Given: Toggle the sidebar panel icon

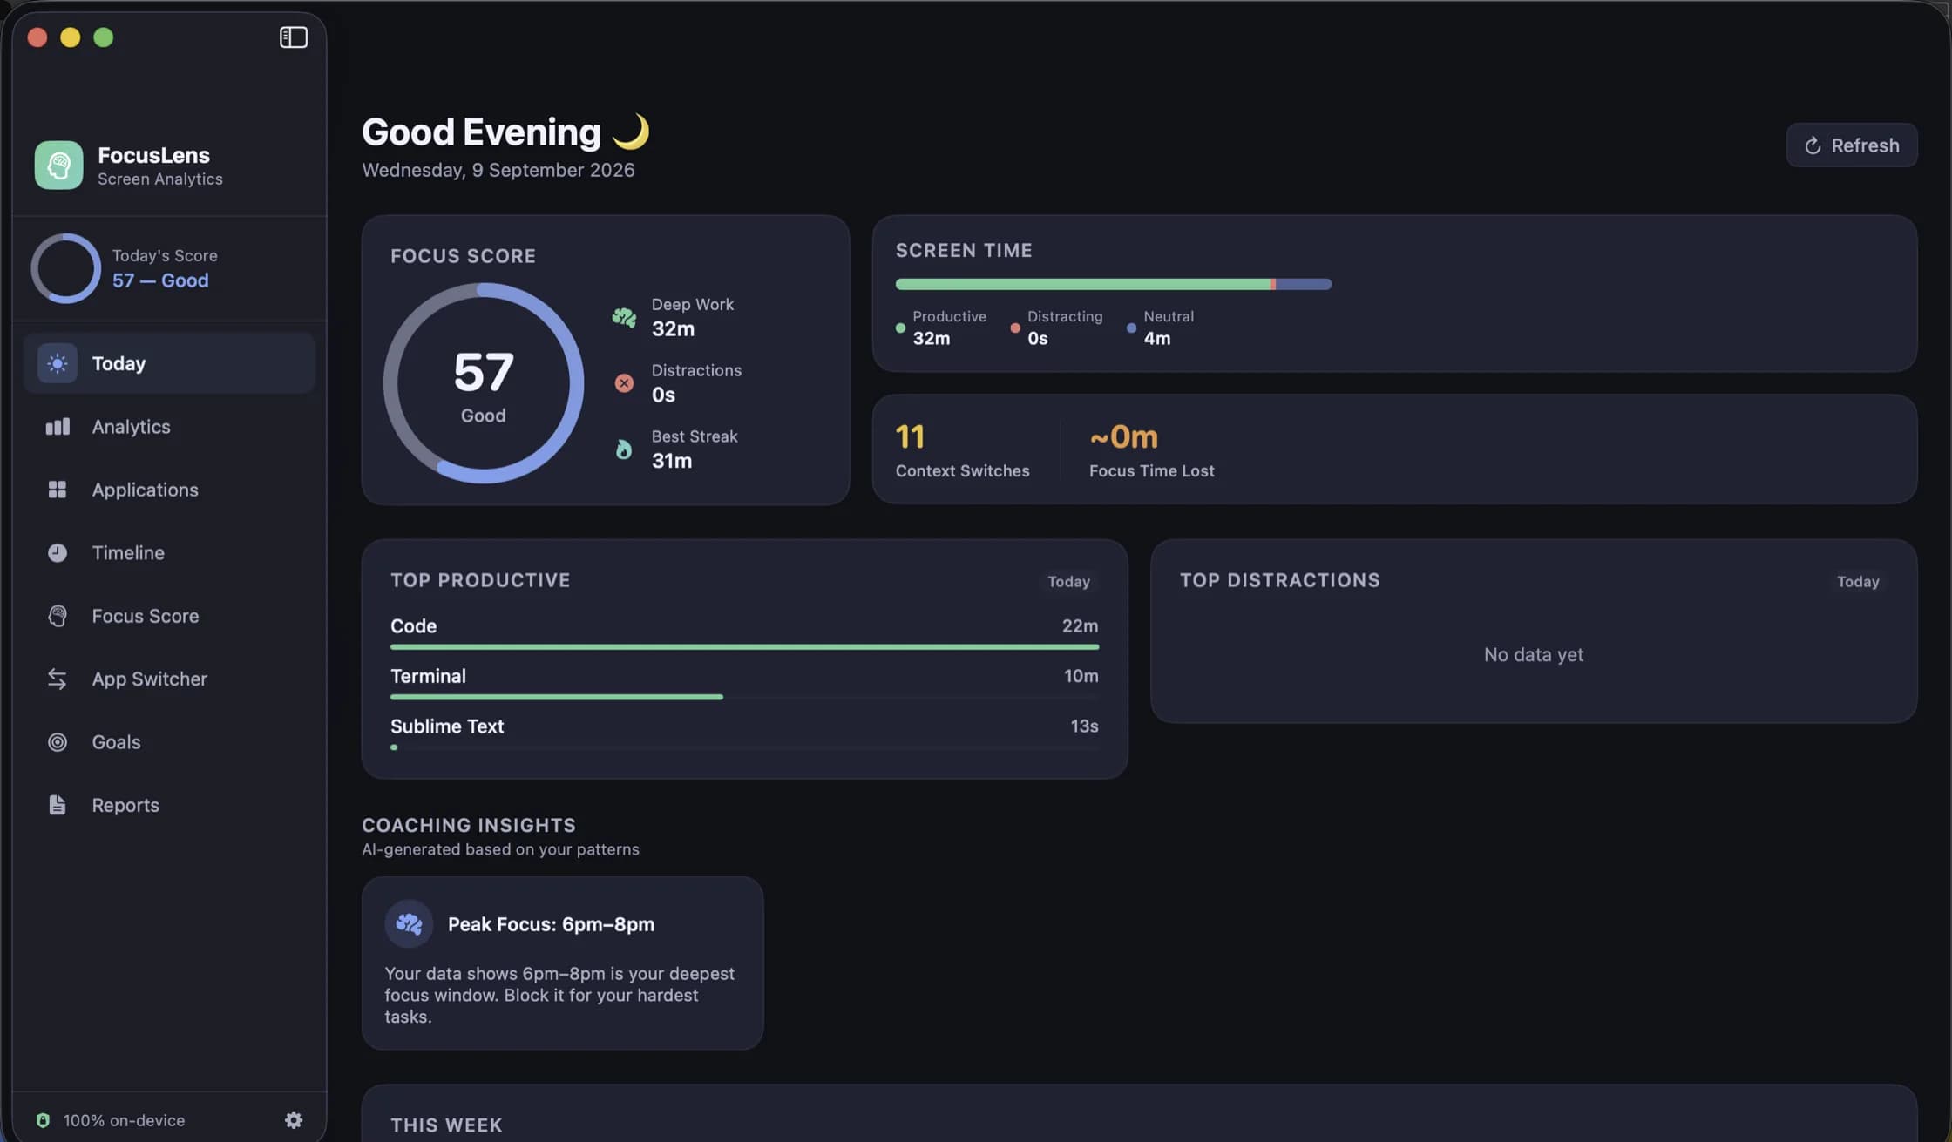Looking at the screenshot, I should (294, 37).
